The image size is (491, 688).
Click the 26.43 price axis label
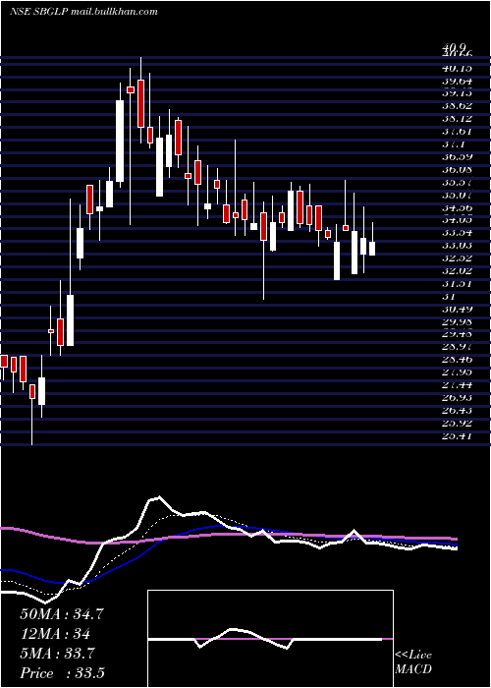click(457, 410)
